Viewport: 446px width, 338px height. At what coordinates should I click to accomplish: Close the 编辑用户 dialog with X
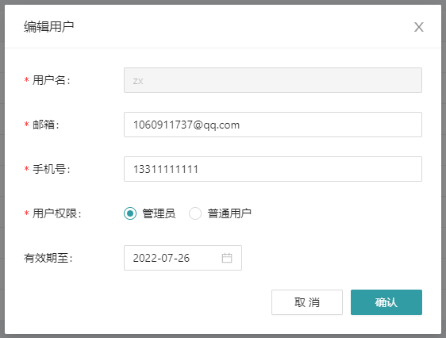419,27
